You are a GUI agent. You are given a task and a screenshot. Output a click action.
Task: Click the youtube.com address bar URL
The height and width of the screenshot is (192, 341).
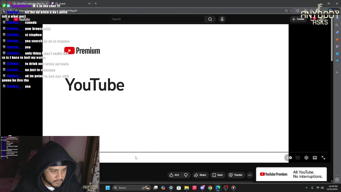coord(48,11)
